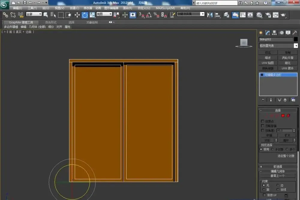Switch to the Hierarchy panel tab icon
300x200 pixels.
click(274, 33)
